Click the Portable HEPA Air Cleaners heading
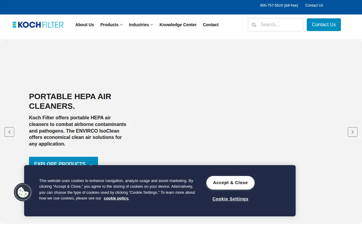 pyautogui.click(x=70, y=101)
